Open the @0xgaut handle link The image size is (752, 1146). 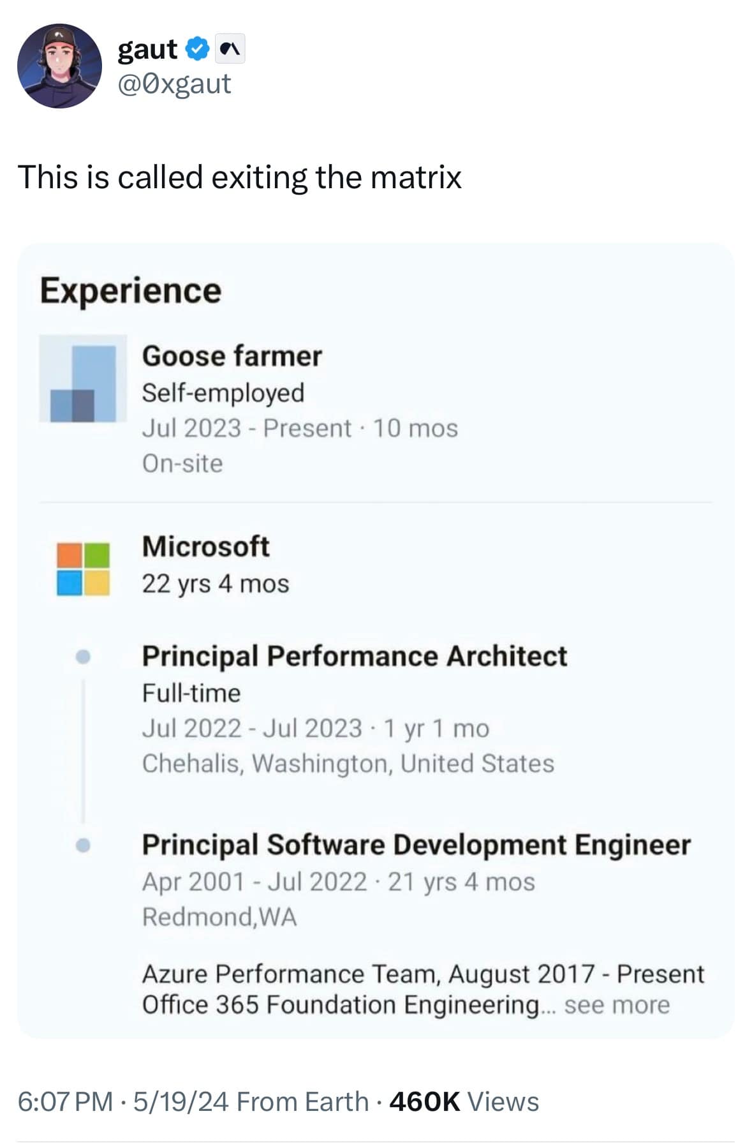(174, 84)
